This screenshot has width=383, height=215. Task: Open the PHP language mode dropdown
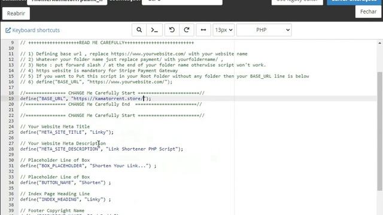tap(264, 30)
